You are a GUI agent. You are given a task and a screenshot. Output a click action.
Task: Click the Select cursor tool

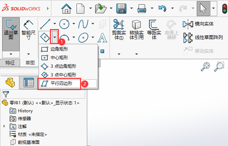point(204,9)
